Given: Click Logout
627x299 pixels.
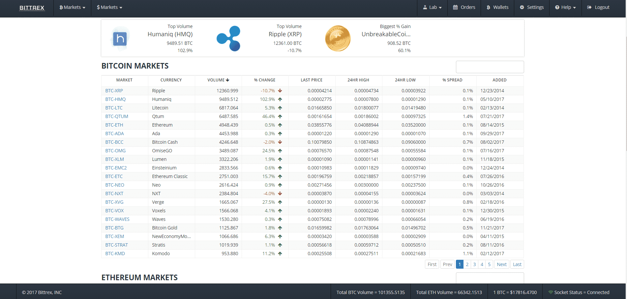Looking at the screenshot, I should tap(598, 7).
